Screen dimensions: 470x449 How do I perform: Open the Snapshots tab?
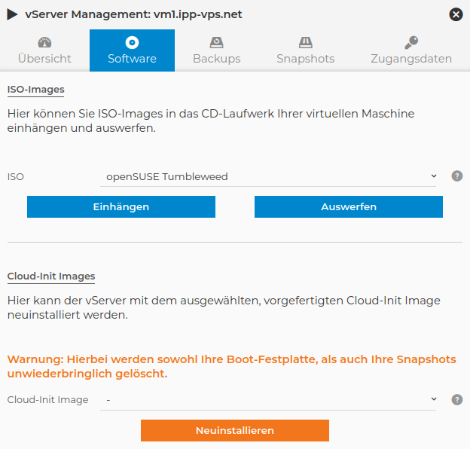pos(305,58)
